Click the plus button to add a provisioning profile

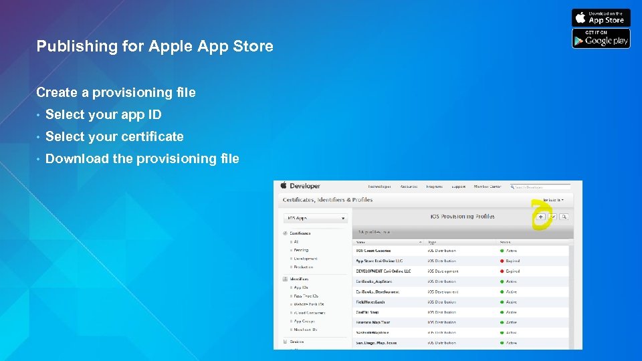point(541,217)
